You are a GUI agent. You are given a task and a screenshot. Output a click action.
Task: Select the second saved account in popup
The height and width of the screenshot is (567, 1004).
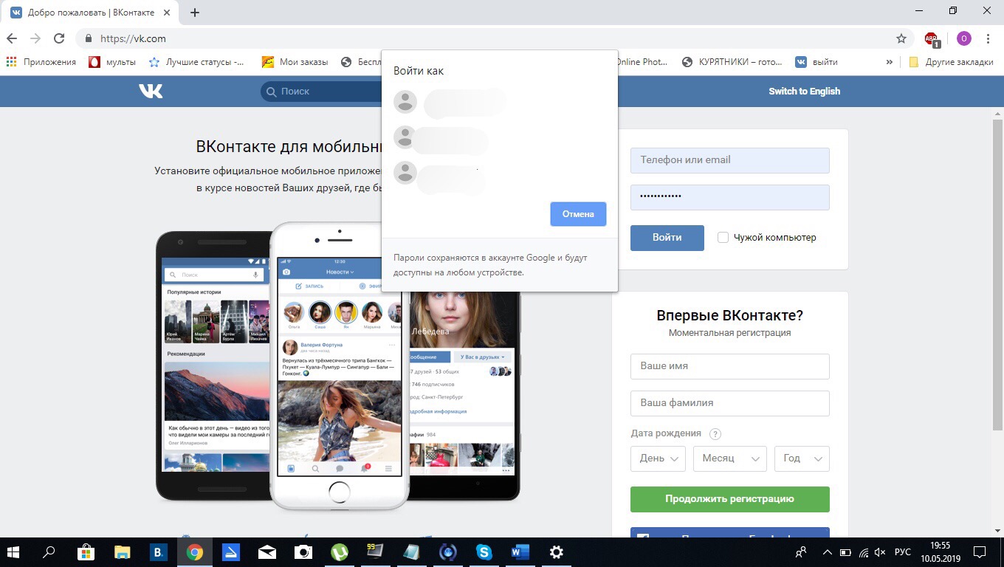click(499, 137)
